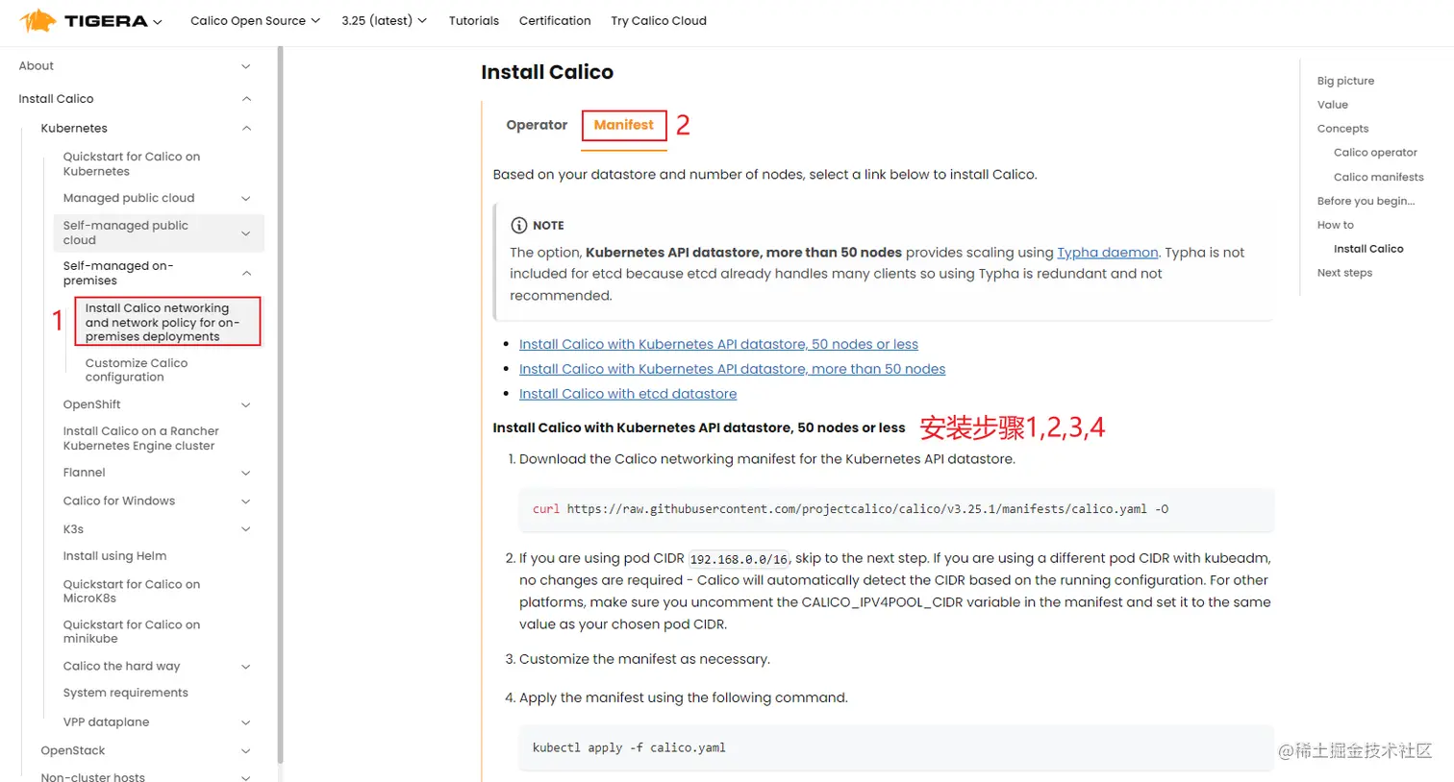Click the Install Calico page heading
The image size is (1454, 782).
point(547,72)
